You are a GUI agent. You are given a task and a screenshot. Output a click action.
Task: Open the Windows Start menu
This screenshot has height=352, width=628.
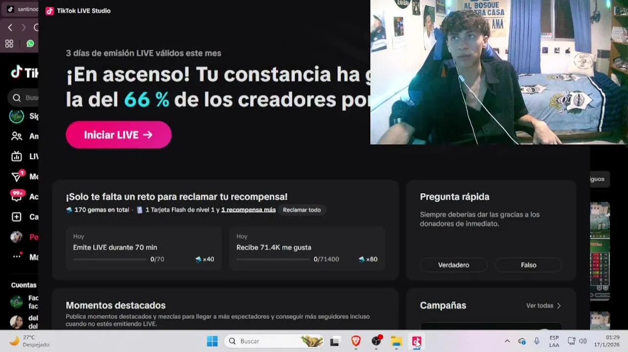click(212, 341)
